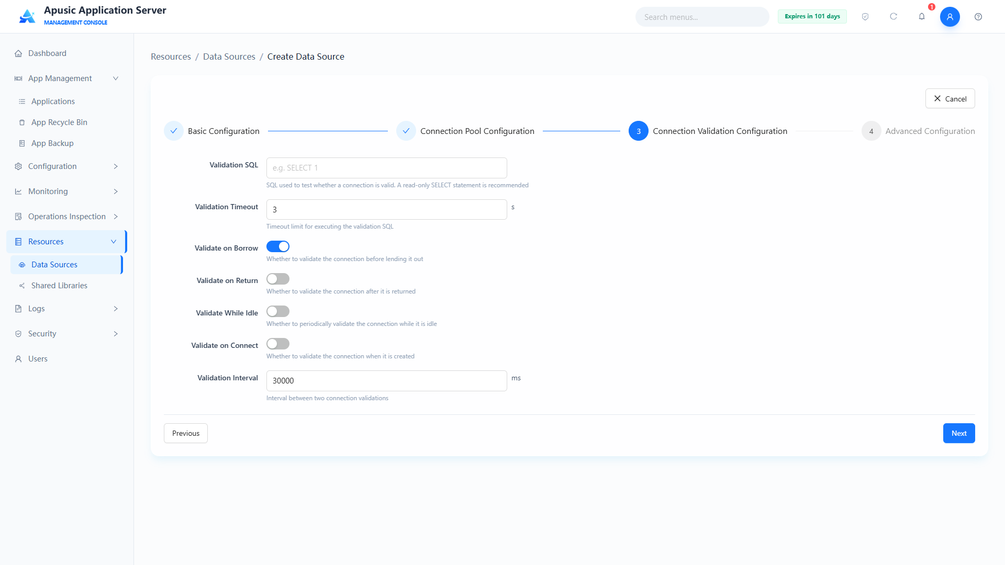This screenshot has width=1005, height=565.
Task: Expand the Monitoring menu
Action: click(67, 191)
